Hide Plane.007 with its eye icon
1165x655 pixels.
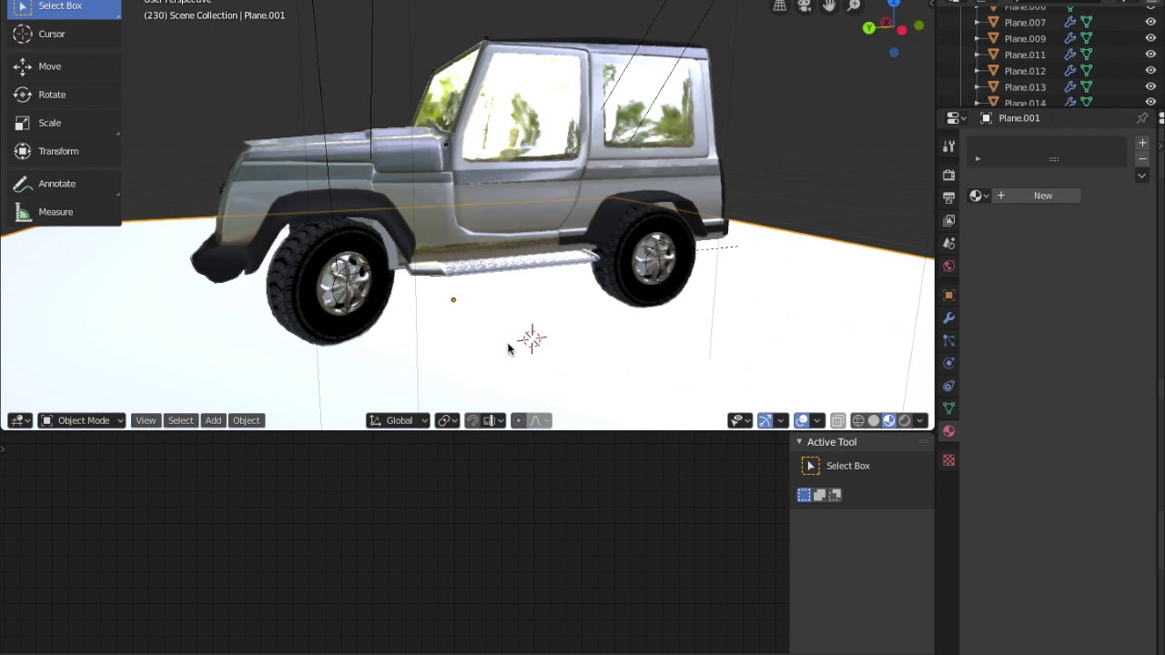[x=1150, y=22]
